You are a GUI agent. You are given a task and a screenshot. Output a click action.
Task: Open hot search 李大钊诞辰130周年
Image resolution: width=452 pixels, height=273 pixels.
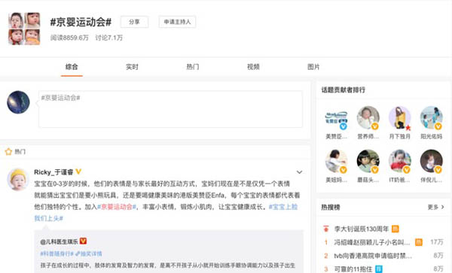coord(362,229)
